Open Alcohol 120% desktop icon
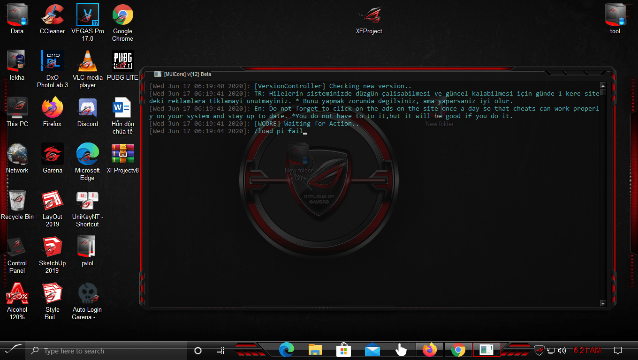Viewport: 638px width, 360px height. (17, 301)
